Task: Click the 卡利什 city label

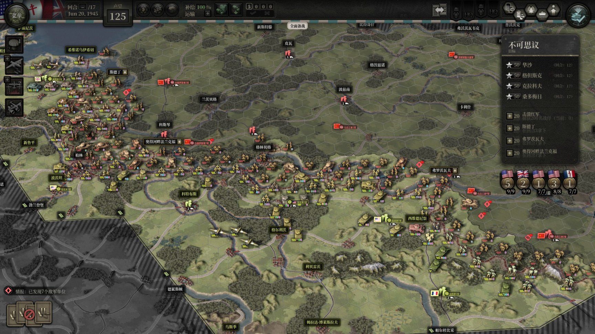Action: pyautogui.click(x=466, y=107)
